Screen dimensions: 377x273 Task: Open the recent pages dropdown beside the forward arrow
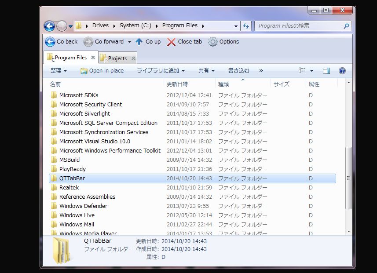click(70, 26)
